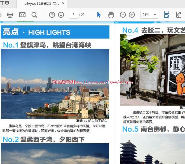Click the No.2 温柔西子湾 heading
The width and height of the screenshot is (185, 164).
pyautogui.click(x=43, y=139)
